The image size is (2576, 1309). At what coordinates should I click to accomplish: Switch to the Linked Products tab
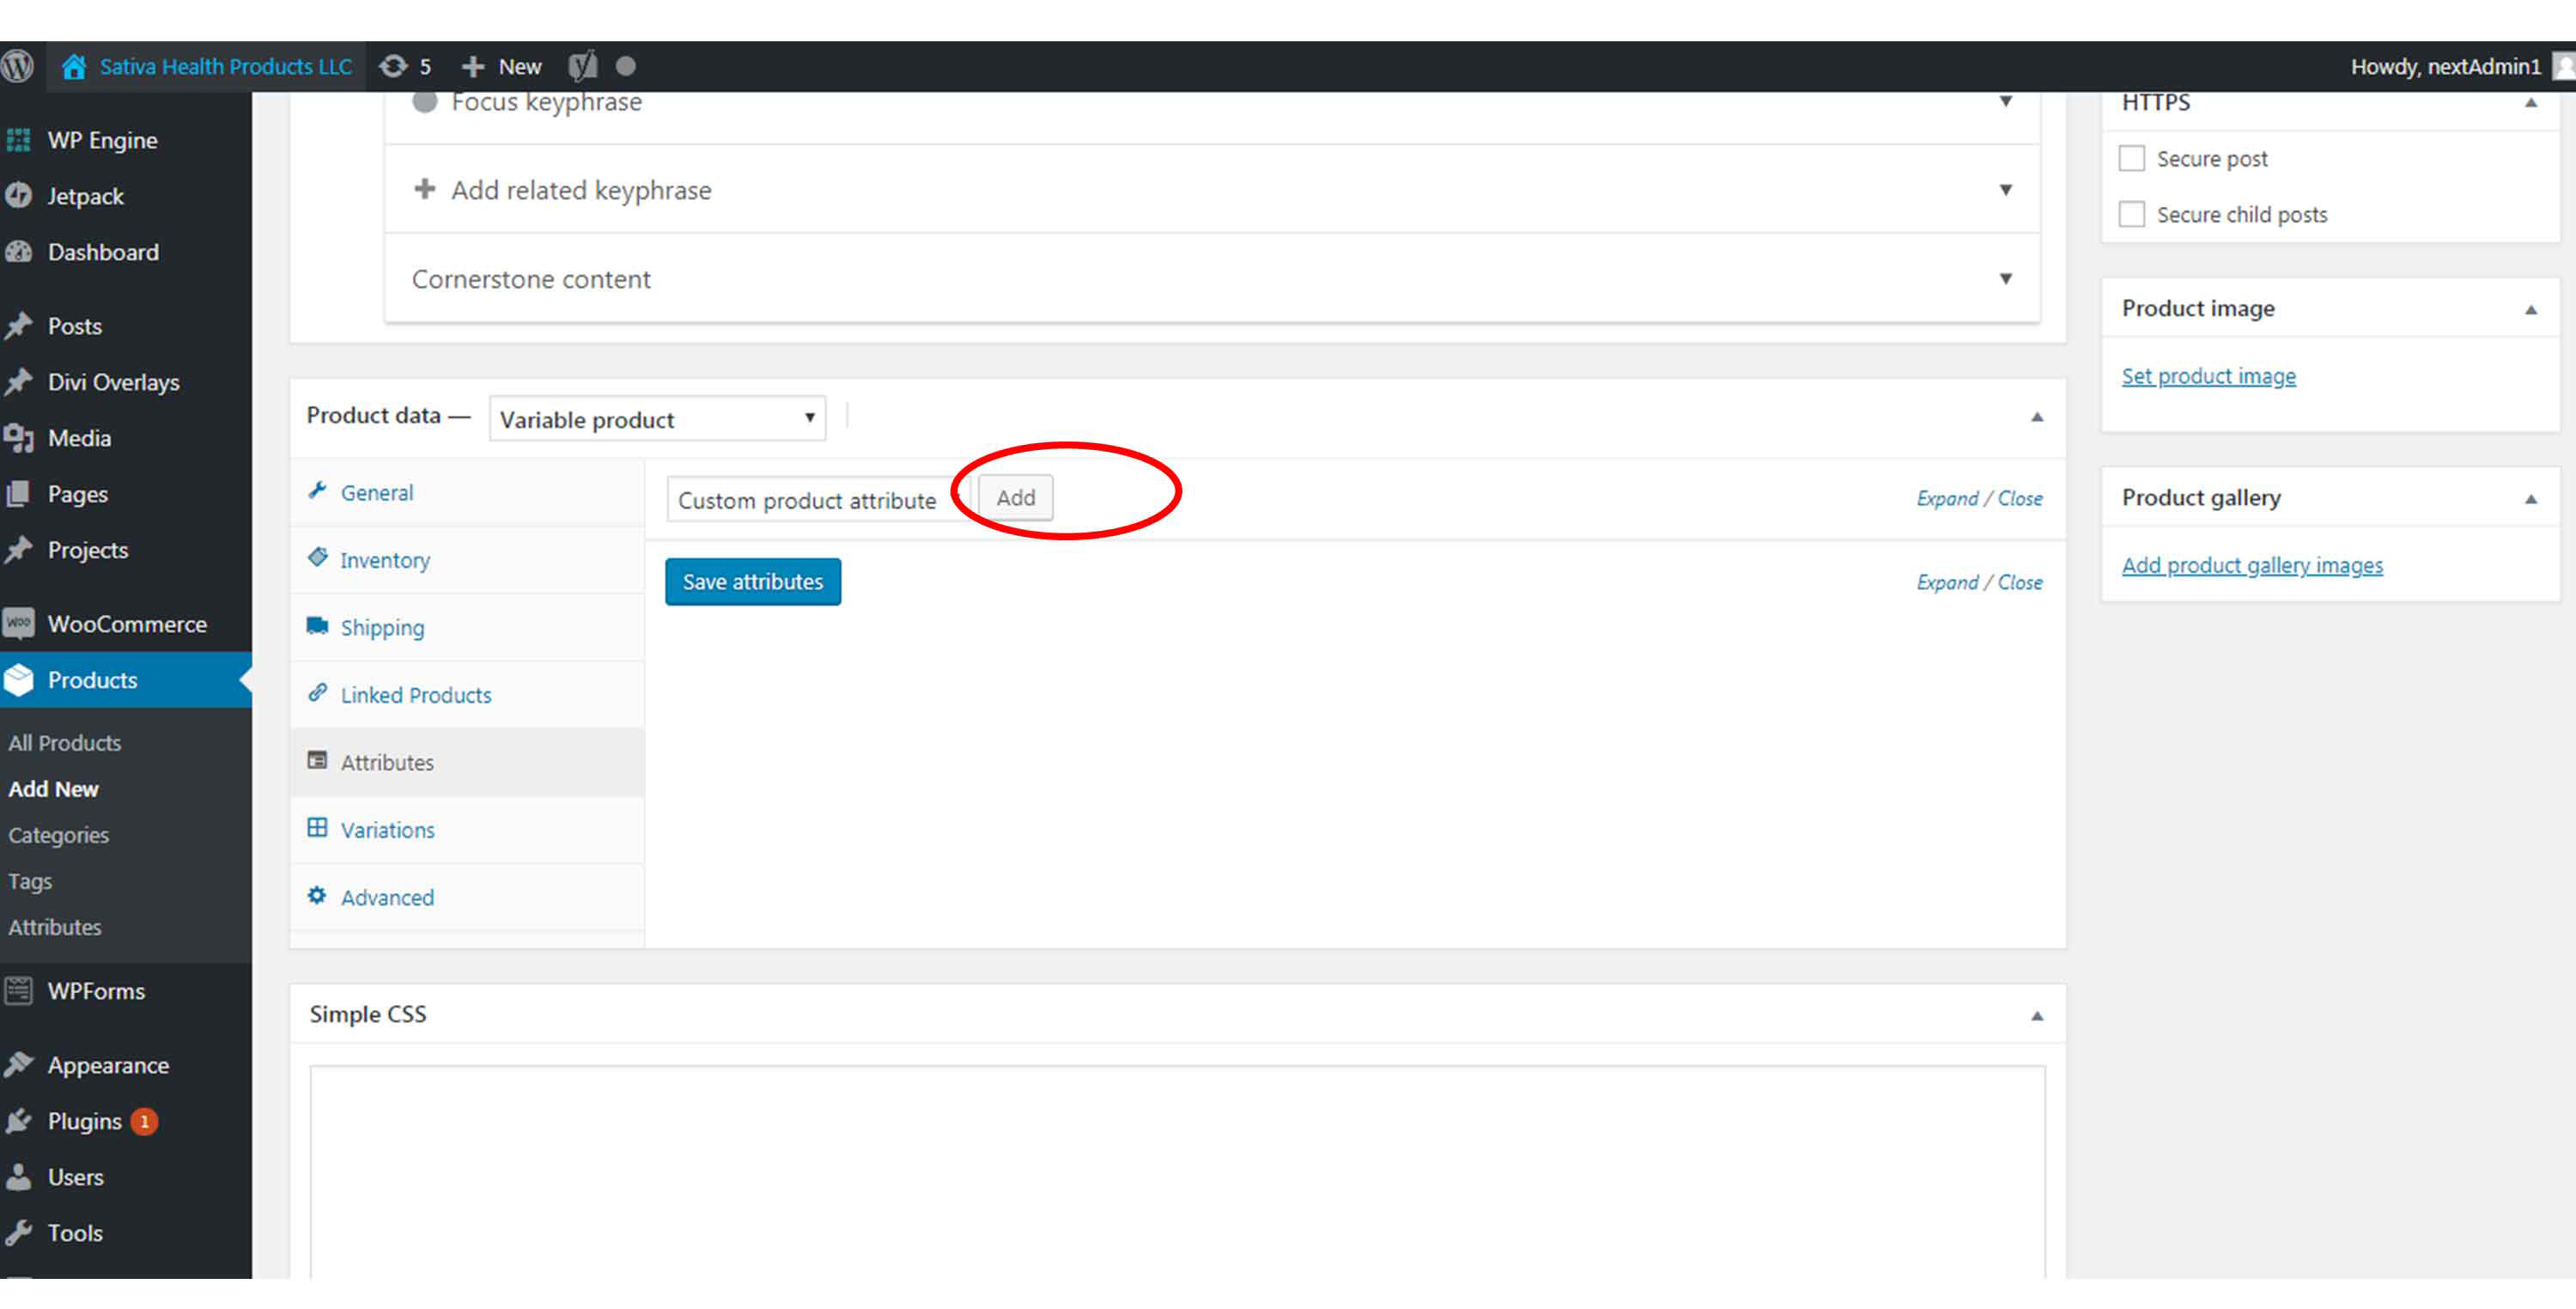click(x=467, y=695)
